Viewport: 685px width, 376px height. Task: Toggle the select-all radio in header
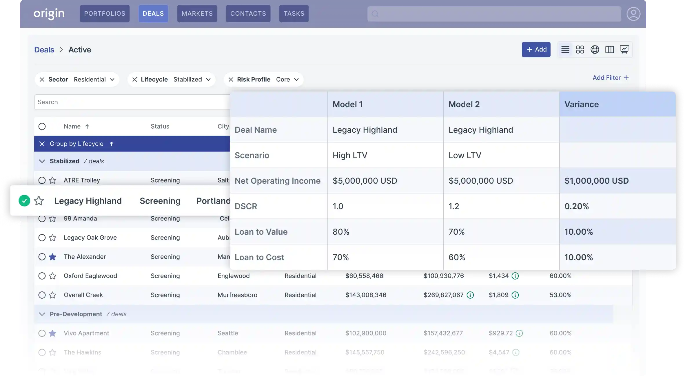point(42,126)
